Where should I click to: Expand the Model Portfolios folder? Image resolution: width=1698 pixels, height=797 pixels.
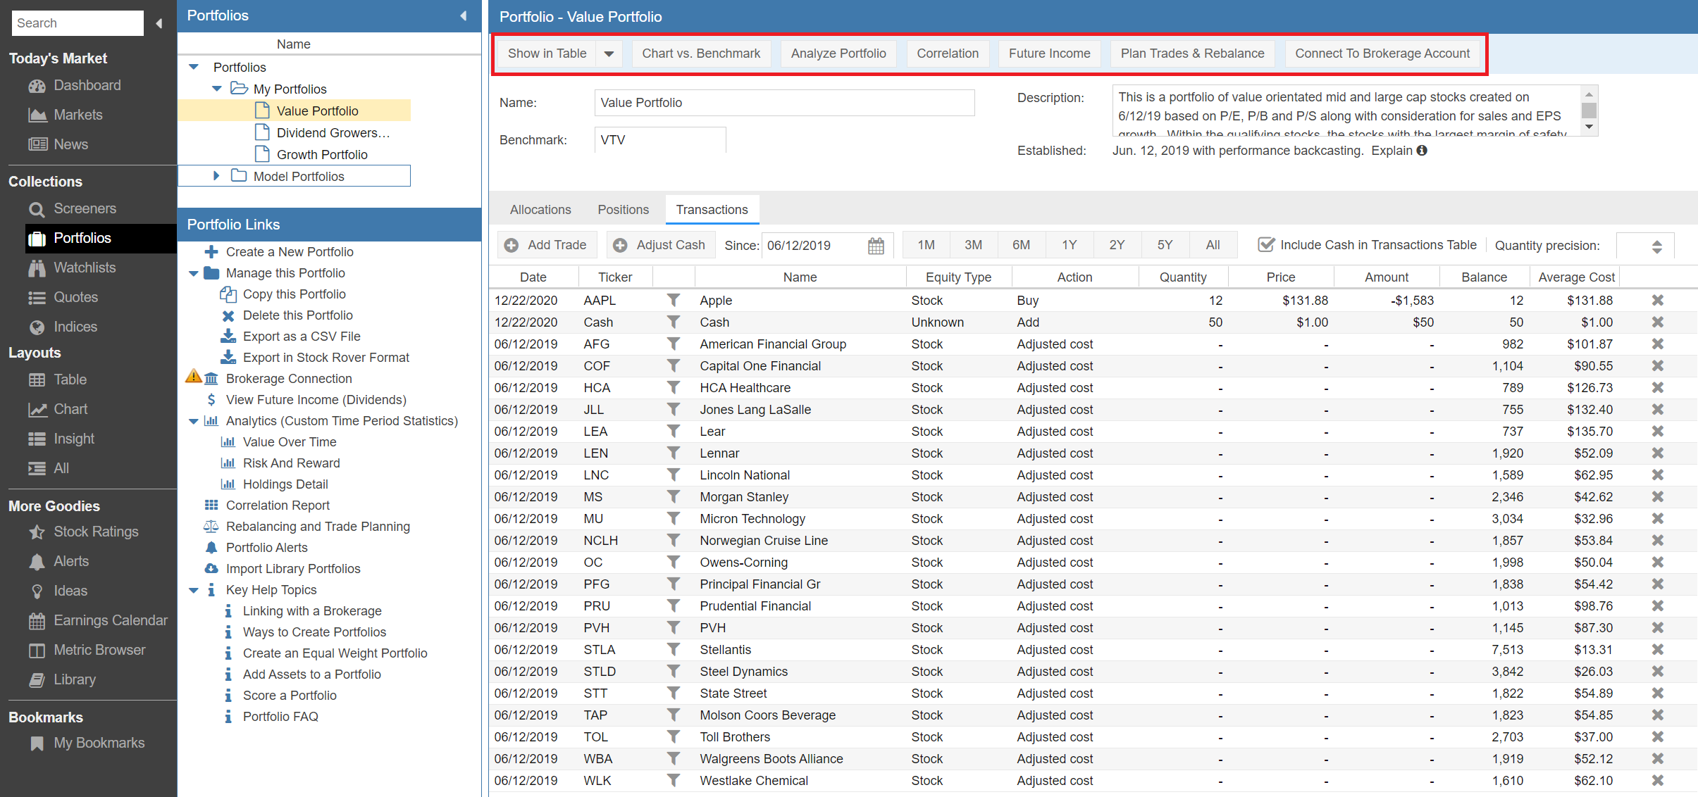(216, 176)
